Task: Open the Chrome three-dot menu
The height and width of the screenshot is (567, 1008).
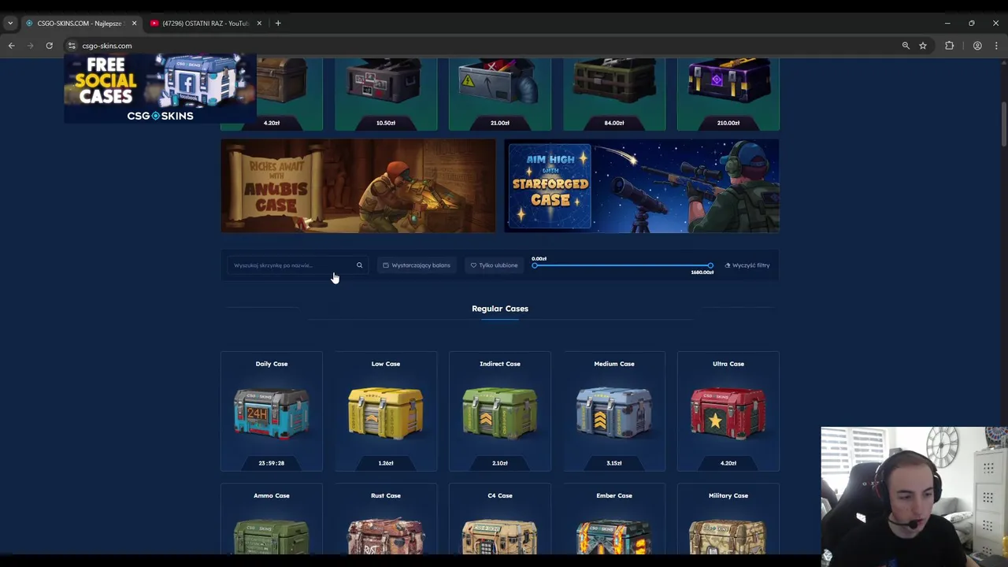Action: pyautogui.click(x=996, y=46)
